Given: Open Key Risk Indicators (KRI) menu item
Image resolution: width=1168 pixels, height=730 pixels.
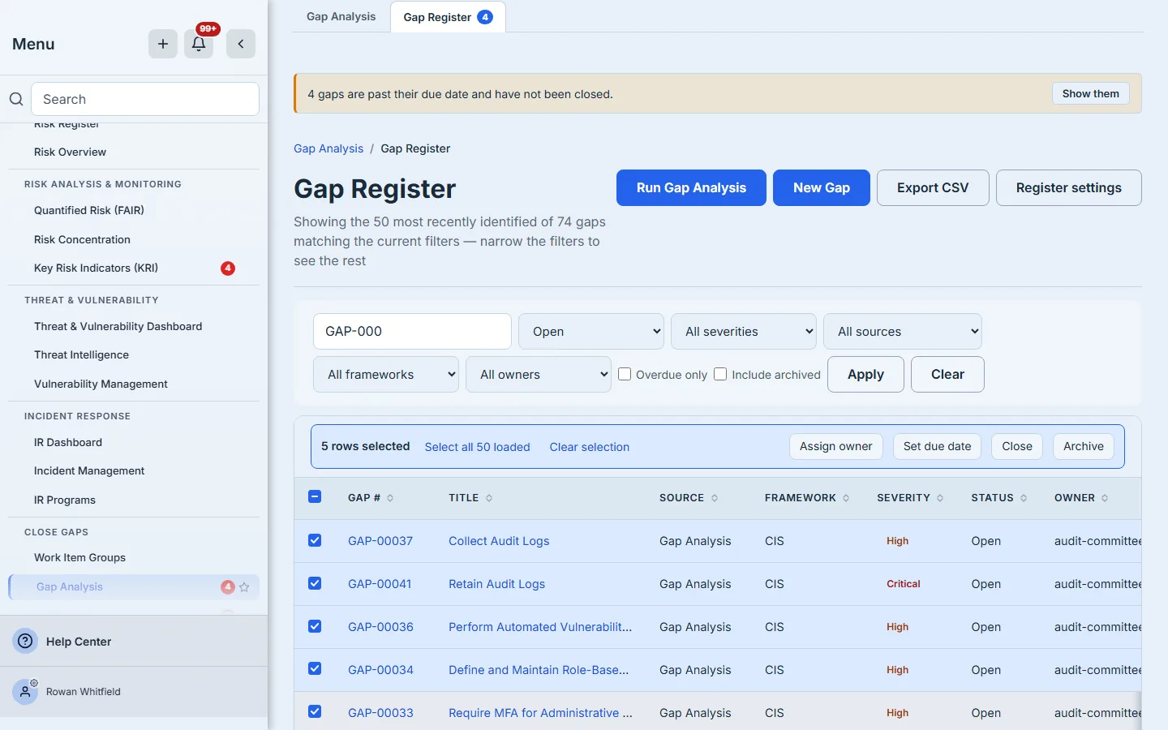Looking at the screenshot, I should (x=134, y=268).
